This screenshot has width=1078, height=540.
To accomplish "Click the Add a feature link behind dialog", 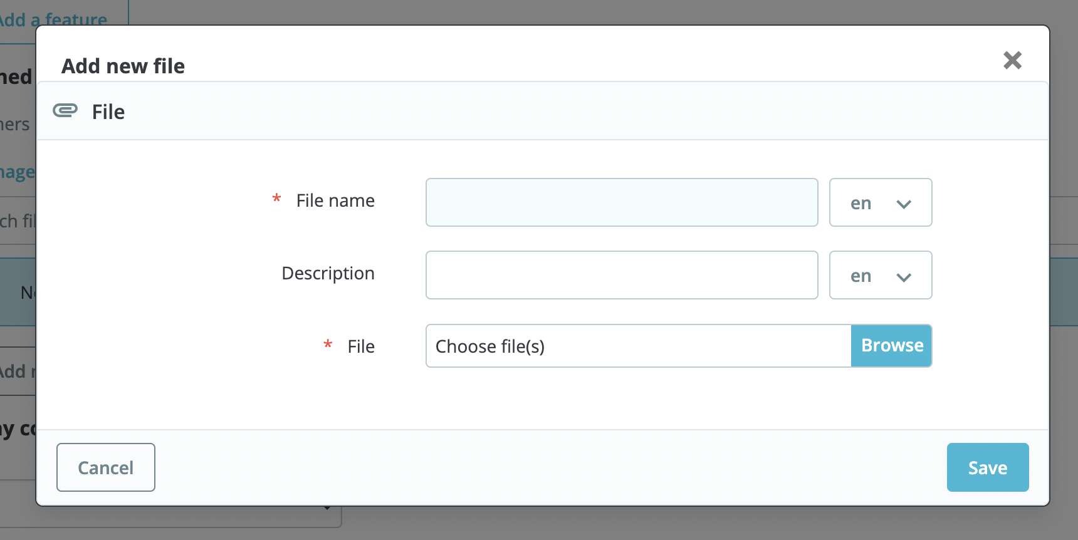I will click(53, 19).
